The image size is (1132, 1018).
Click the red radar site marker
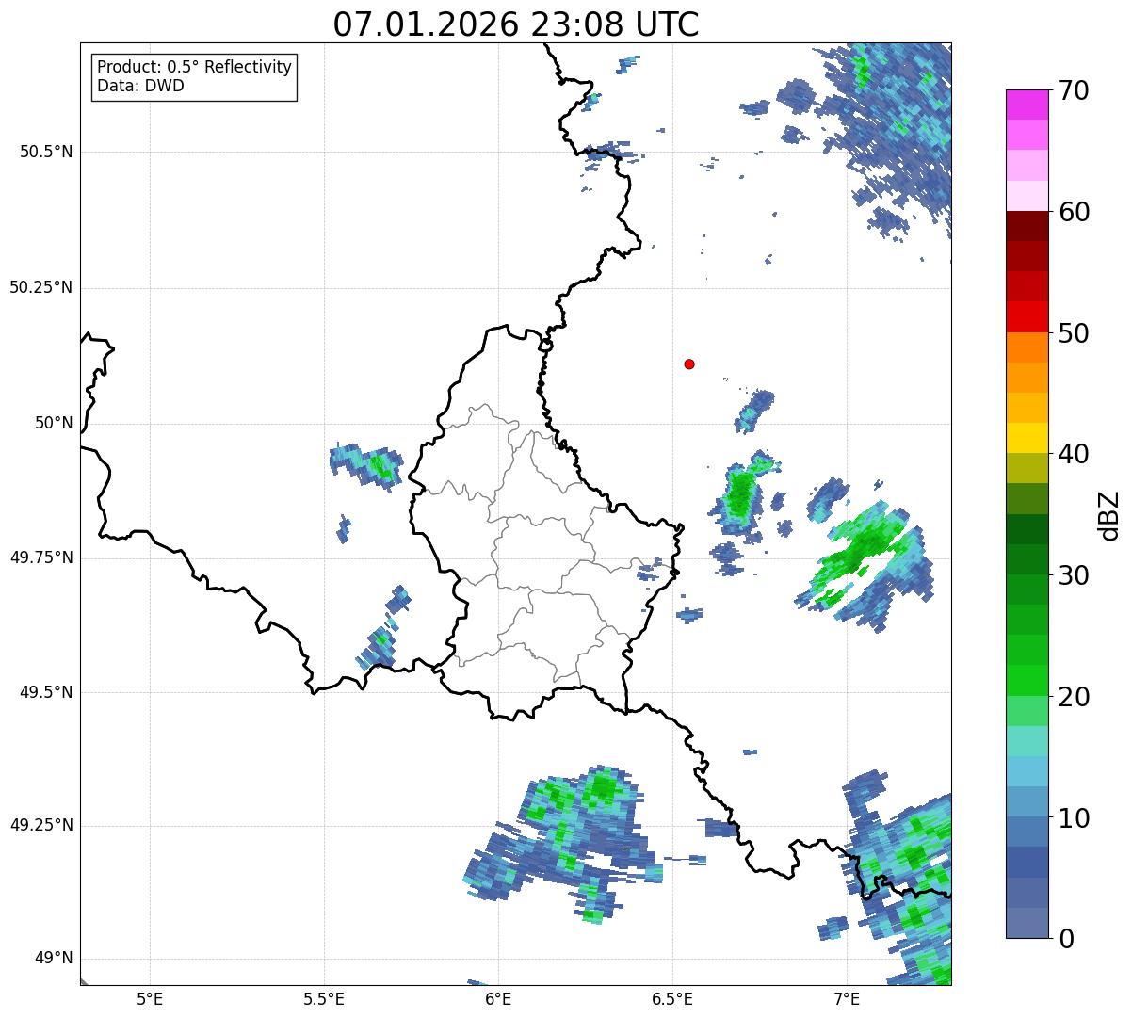[689, 364]
